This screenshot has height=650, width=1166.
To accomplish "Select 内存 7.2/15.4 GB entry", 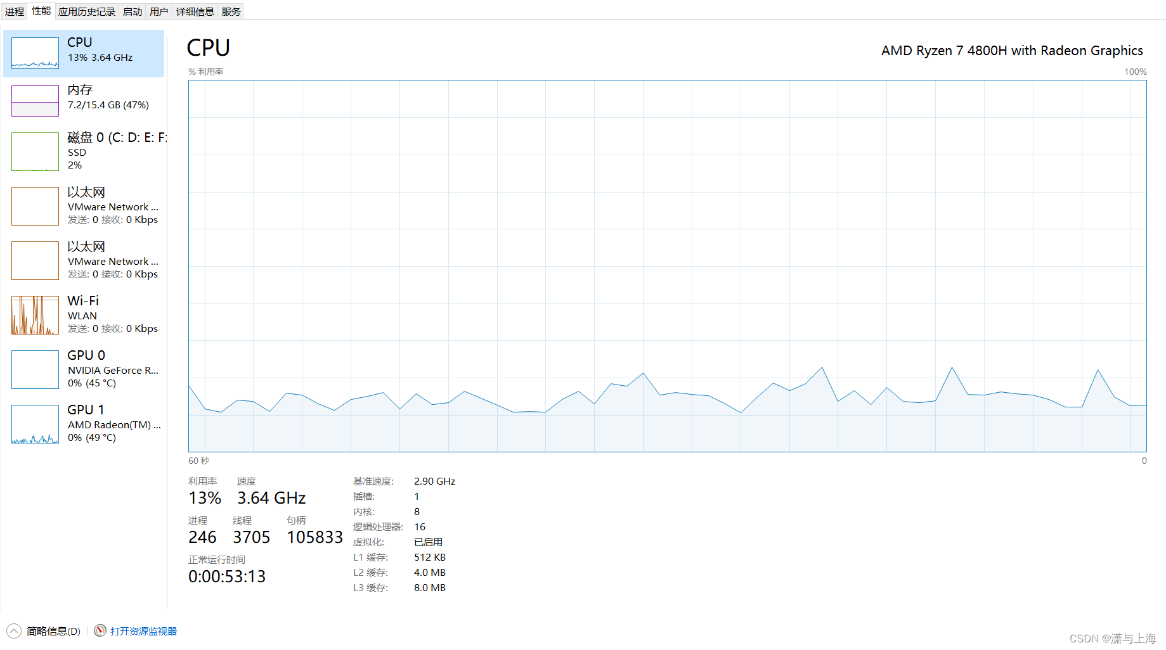I will click(84, 101).
